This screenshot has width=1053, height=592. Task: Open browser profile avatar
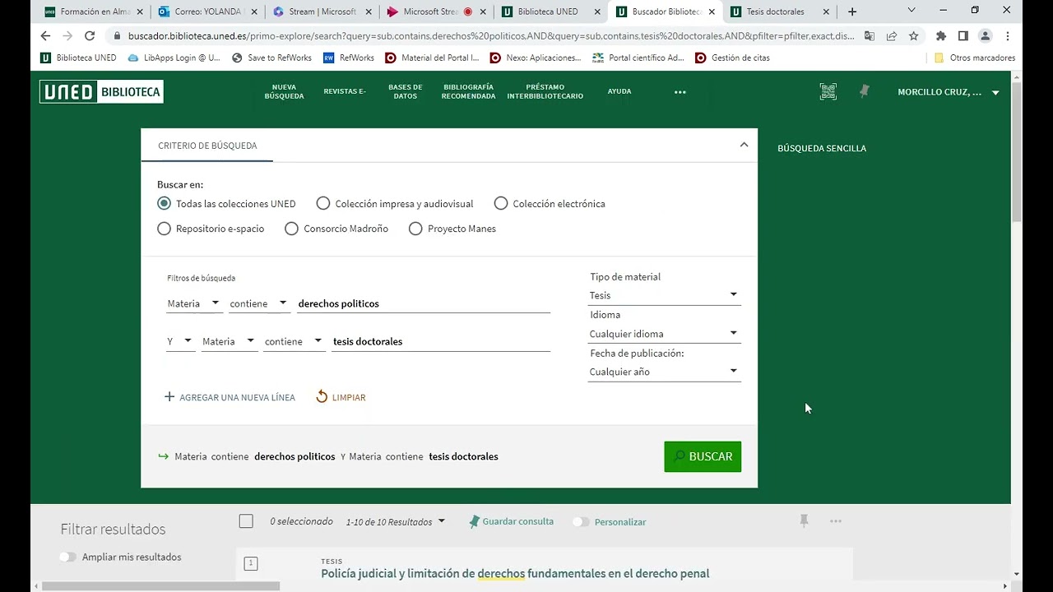pyautogui.click(x=986, y=36)
